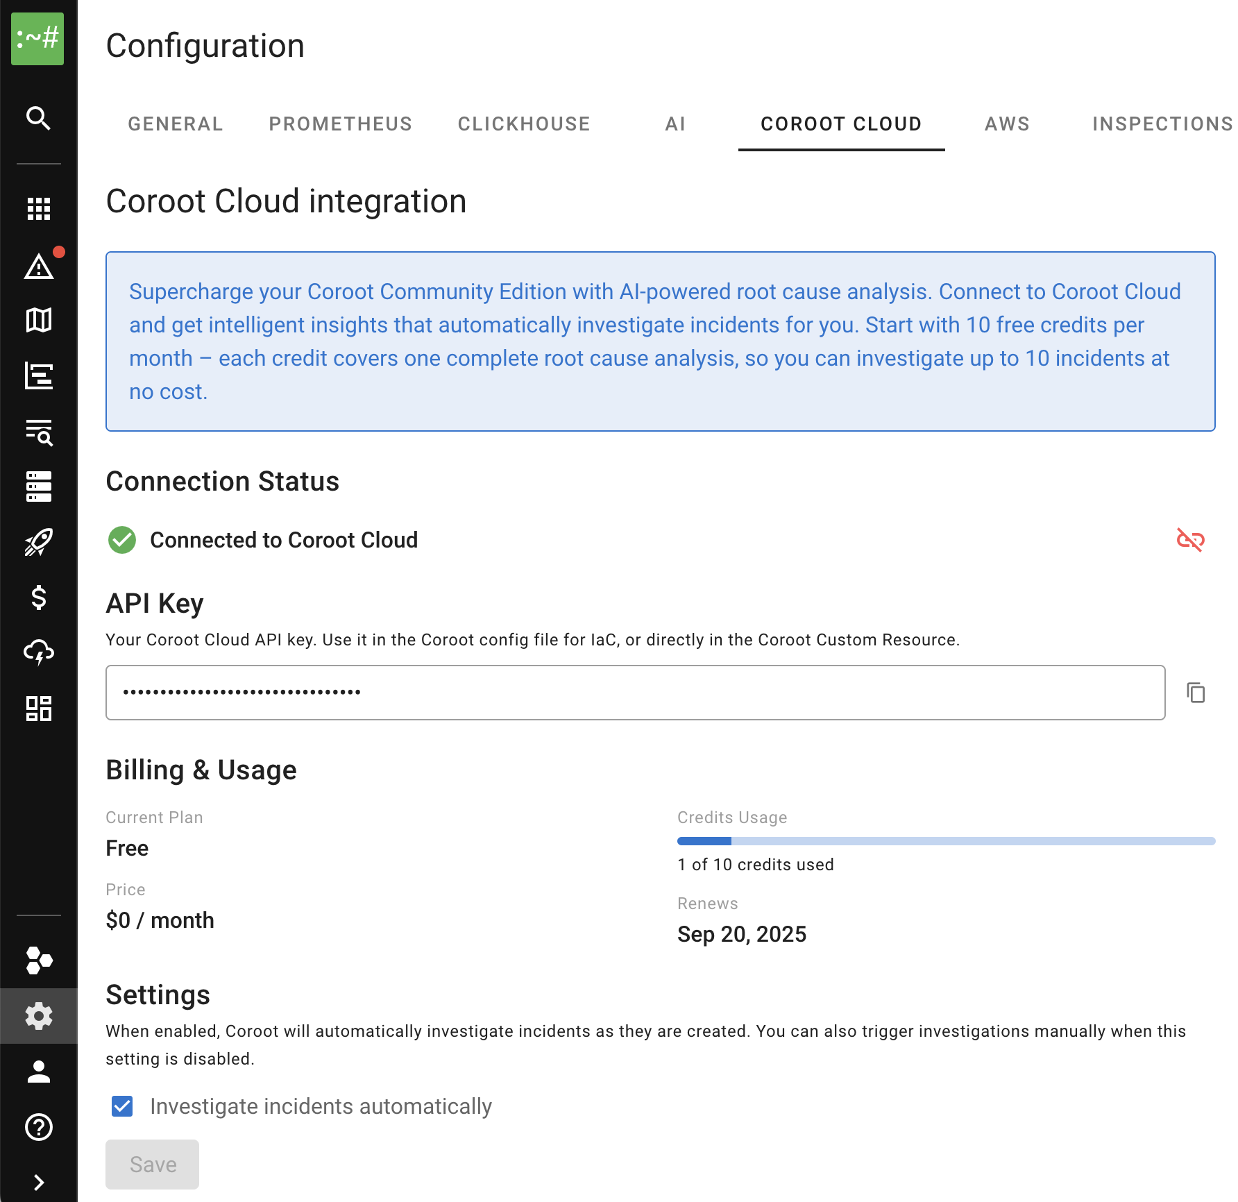Screen dimensions: 1238x1202
Task: Switch to the AI tab
Action: (x=675, y=124)
